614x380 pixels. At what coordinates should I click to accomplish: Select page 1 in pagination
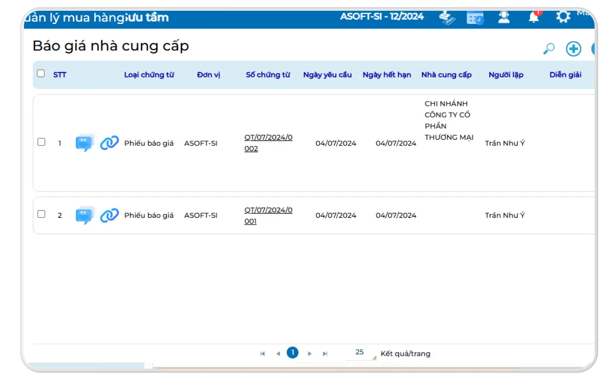tap(293, 353)
